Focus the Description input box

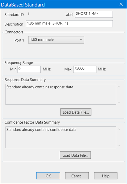[x=69, y=24]
